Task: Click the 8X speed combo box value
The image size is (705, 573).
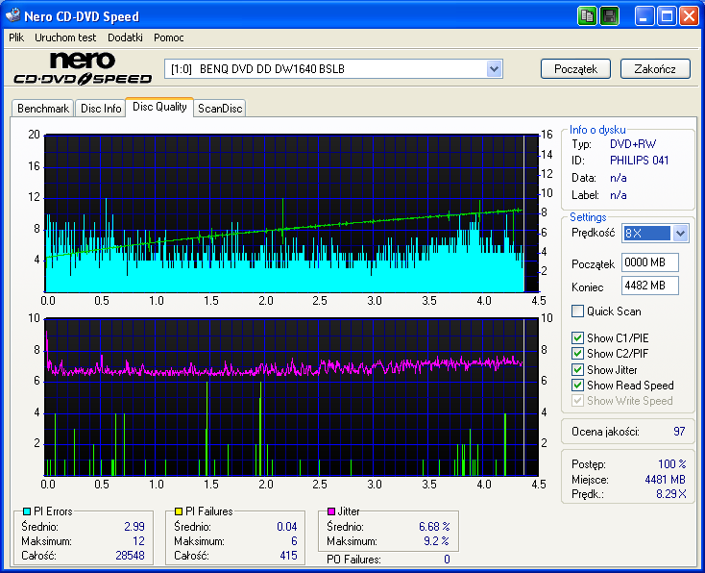Action: click(x=646, y=234)
